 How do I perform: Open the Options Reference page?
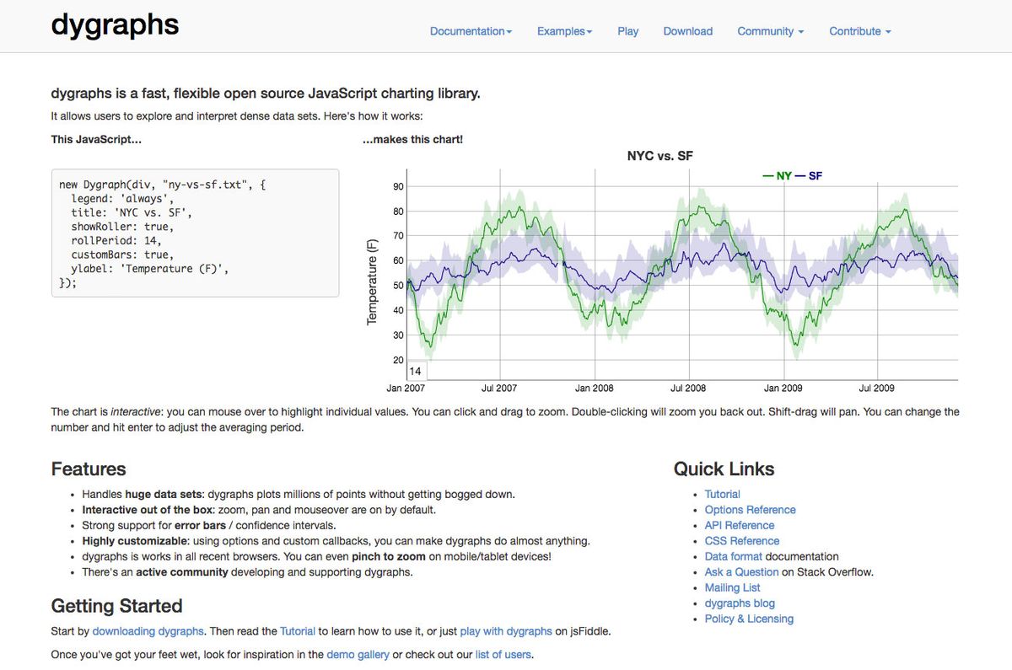click(x=750, y=510)
